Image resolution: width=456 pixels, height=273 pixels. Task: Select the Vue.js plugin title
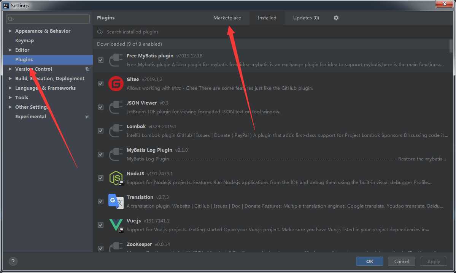tap(134, 221)
